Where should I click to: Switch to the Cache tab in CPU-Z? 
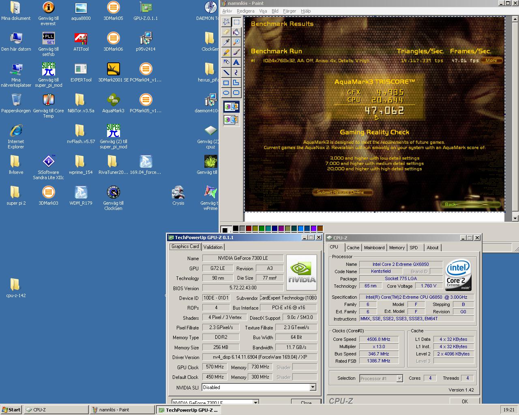[353, 248]
